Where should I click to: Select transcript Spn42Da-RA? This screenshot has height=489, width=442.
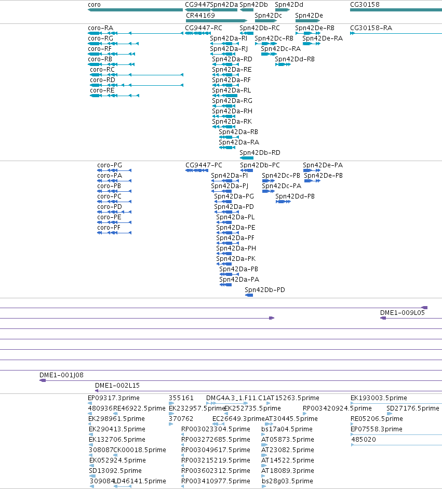click(227, 148)
